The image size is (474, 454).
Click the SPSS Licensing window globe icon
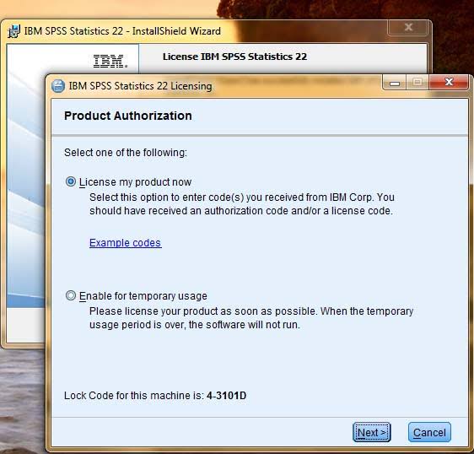click(x=58, y=86)
